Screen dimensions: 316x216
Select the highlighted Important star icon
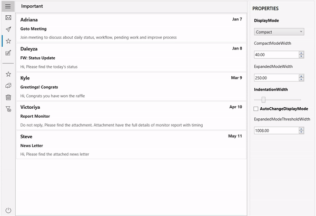[x=8, y=41]
